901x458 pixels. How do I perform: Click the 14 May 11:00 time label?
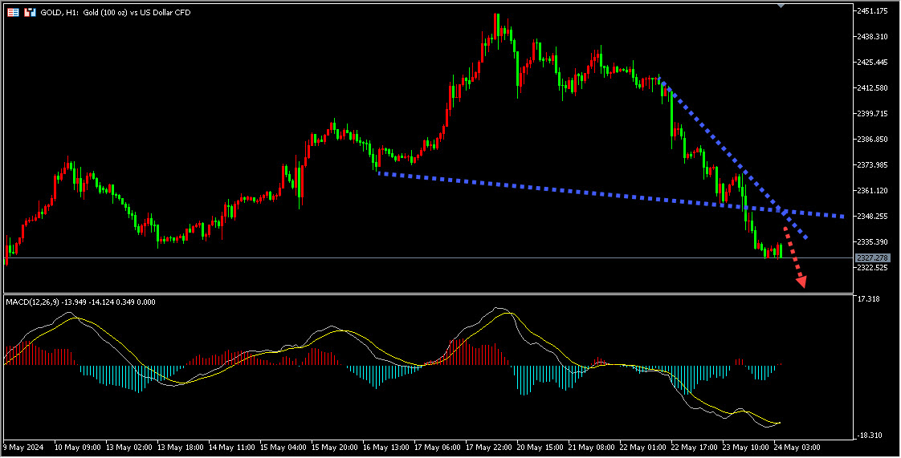(x=232, y=447)
